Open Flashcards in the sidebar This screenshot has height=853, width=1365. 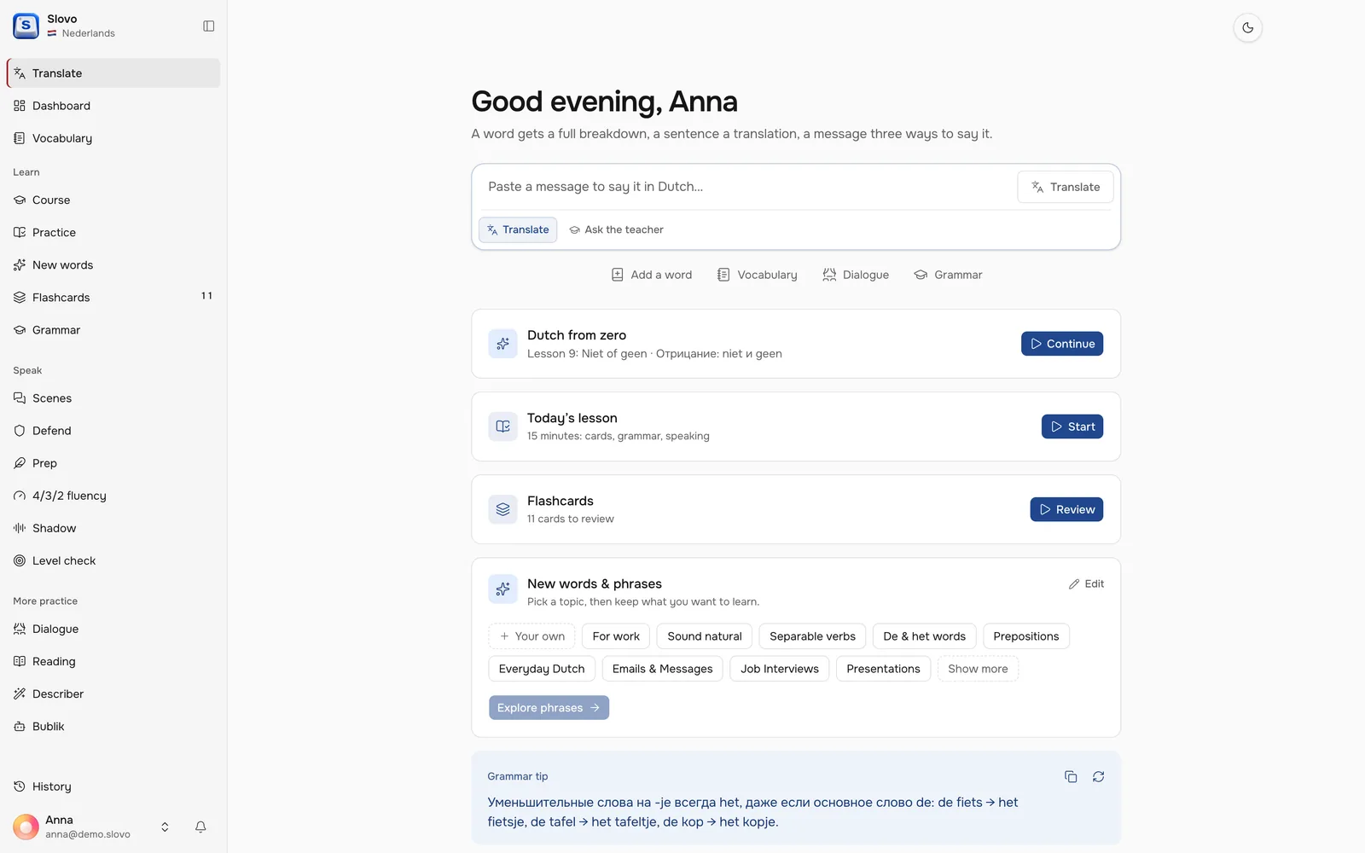(113, 298)
